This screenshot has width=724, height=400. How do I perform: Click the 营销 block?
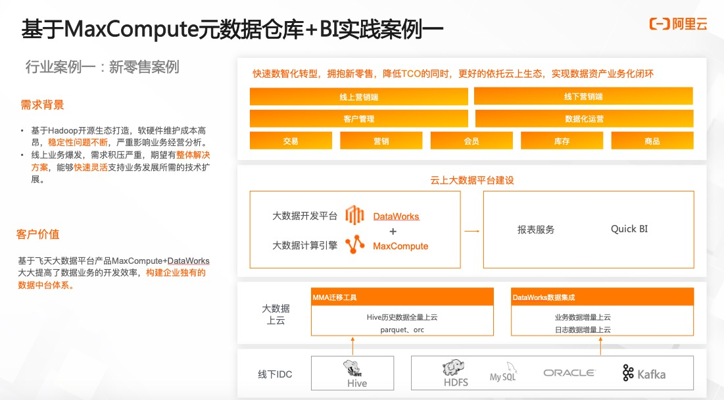(x=381, y=141)
